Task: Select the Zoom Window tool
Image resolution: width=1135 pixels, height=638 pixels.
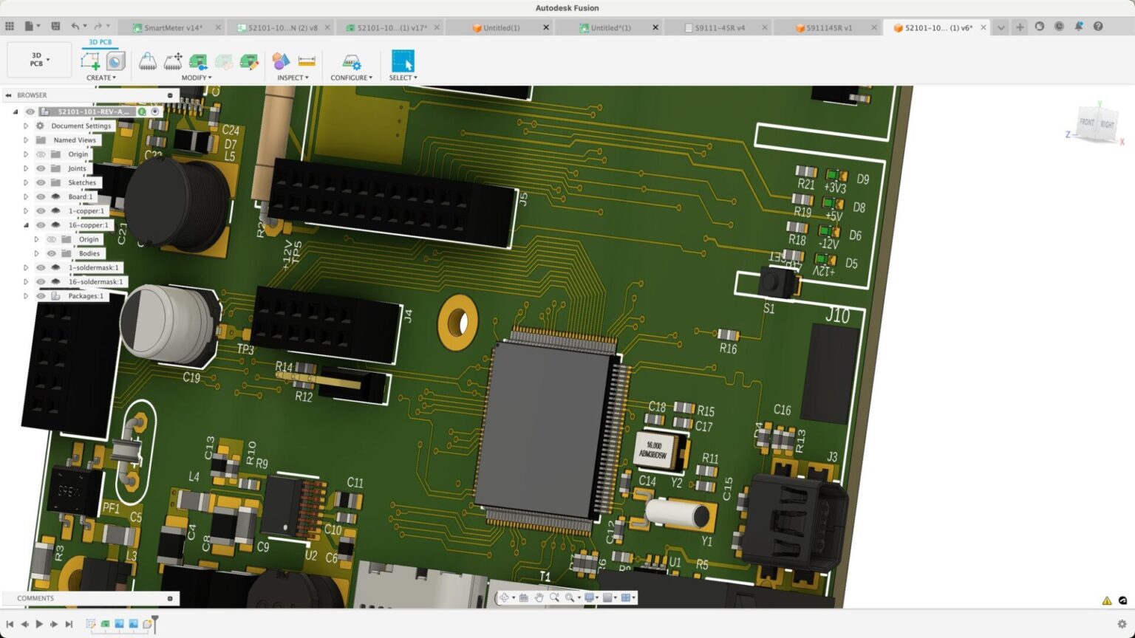Action: 569,597
